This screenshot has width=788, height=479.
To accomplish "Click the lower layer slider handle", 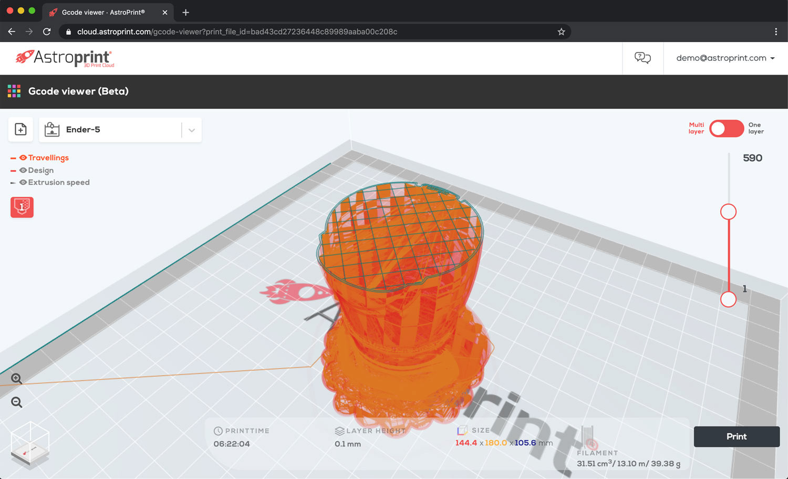I will (728, 299).
